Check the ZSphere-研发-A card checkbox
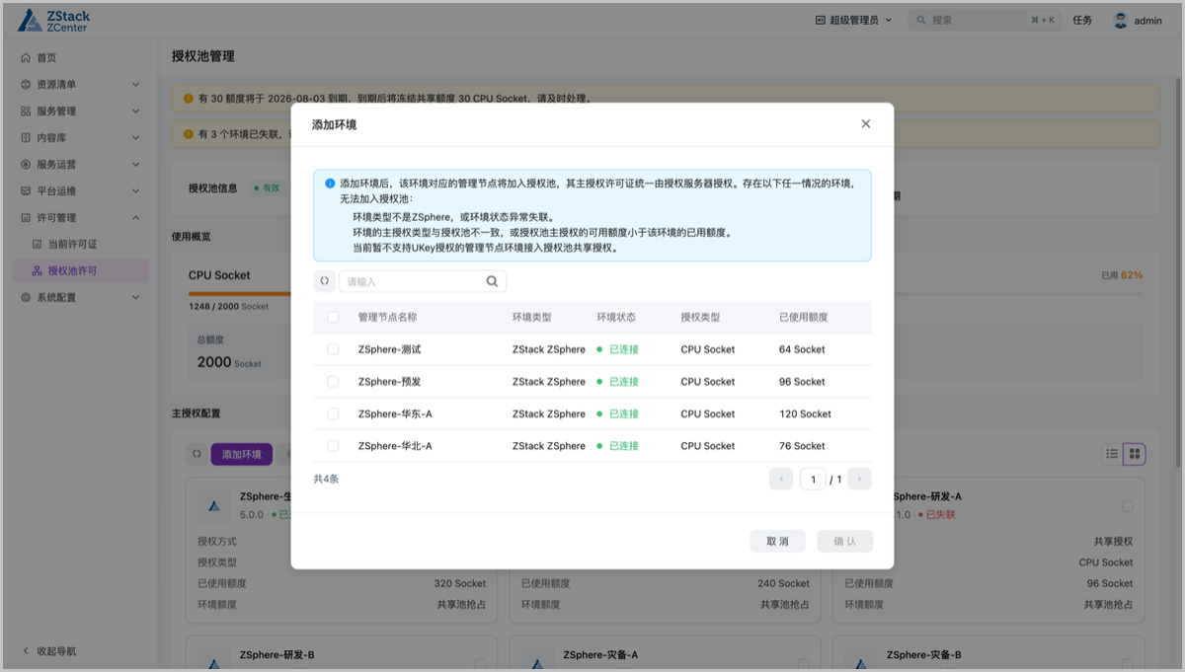Viewport: 1185px width, 672px height. tap(1127, 506)
